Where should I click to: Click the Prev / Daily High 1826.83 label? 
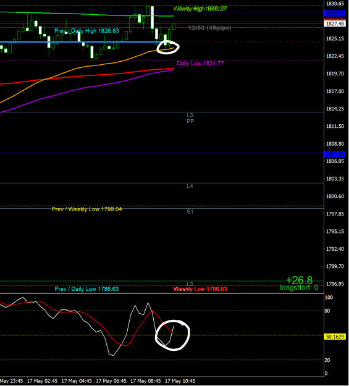(x=86, y=31)
